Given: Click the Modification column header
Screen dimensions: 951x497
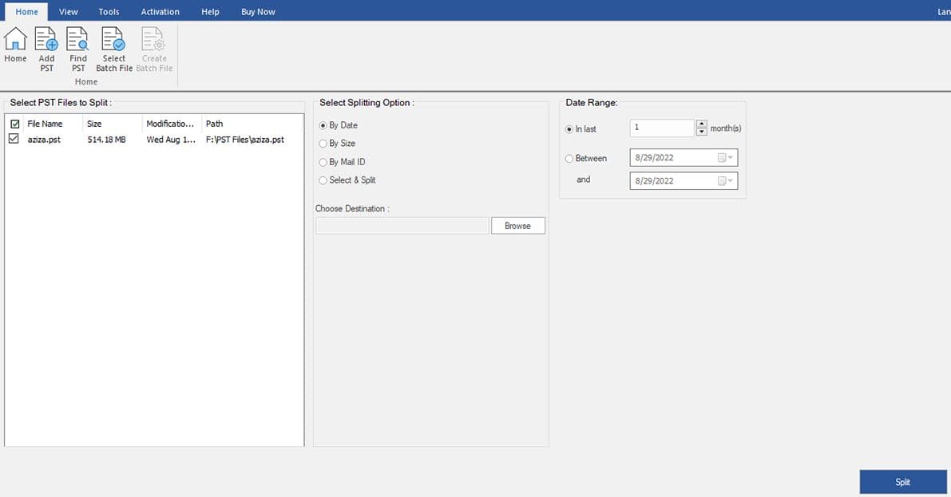Looking at the screenshot, I should coord(170,124).
